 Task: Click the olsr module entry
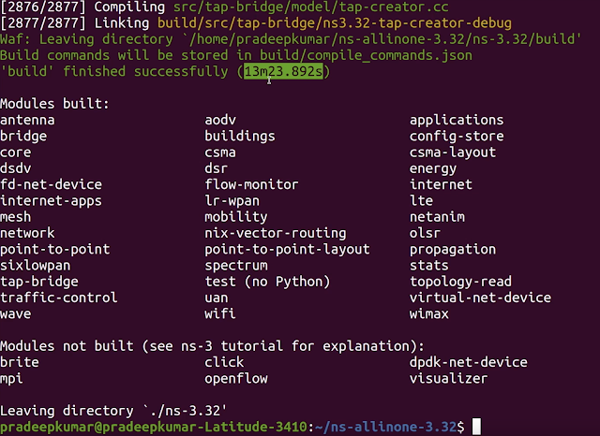click(x=425, y=233)
